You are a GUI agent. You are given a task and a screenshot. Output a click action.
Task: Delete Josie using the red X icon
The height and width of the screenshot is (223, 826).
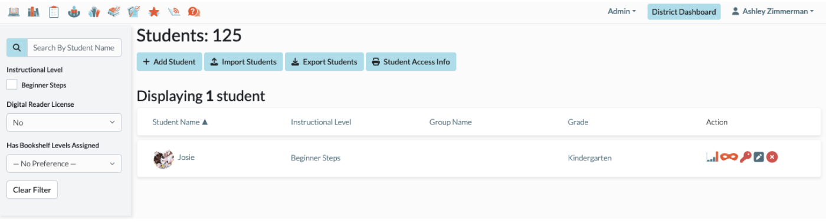pyautogui.click(x=772, y=157)
